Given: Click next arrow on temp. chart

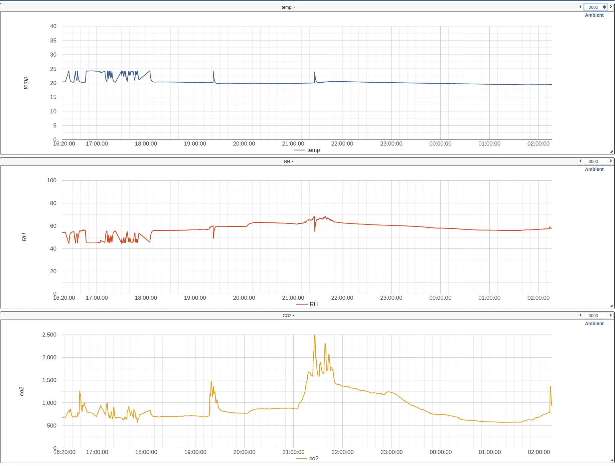Looking at the screenshot, I should [x=611, y=7].
